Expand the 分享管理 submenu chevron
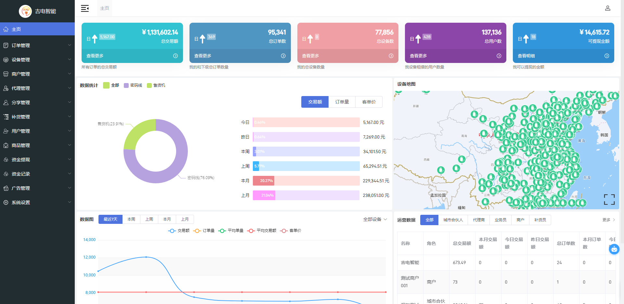 coord(70,102)
